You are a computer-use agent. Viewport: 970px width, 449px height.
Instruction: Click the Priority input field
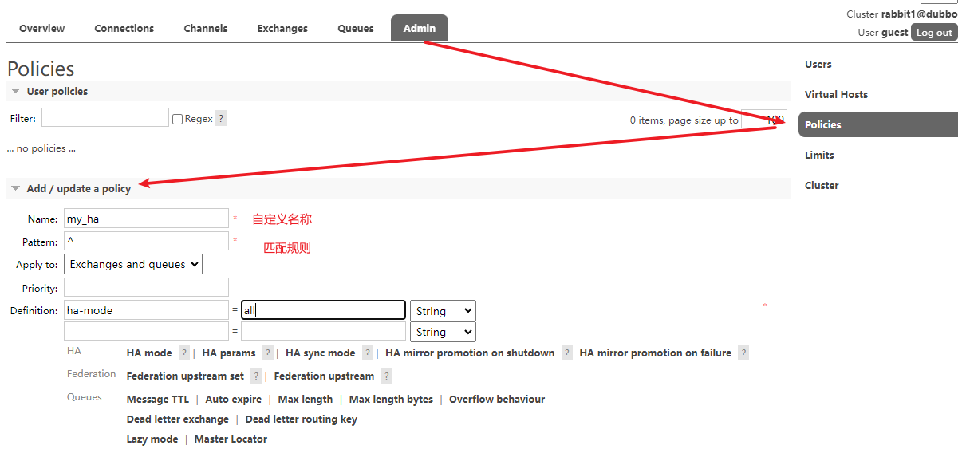point(146,287)
